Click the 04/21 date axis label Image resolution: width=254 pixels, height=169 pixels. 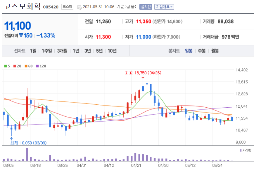click(136, 166)
